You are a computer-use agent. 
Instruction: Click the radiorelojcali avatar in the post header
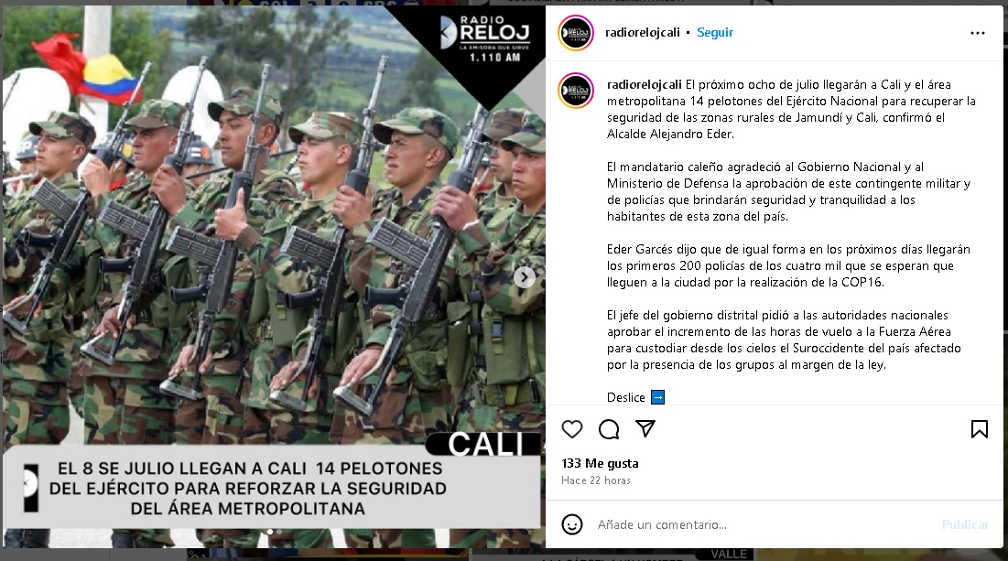[x=575, y=33]
